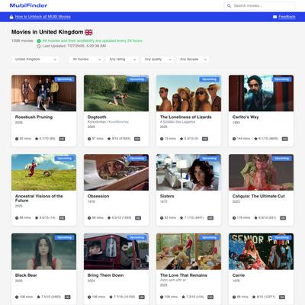Image resolution: width=305 pixels, height=305 pixels.
Task: Click the HD badge on Carrie card
Action: [x=282, y=297]
